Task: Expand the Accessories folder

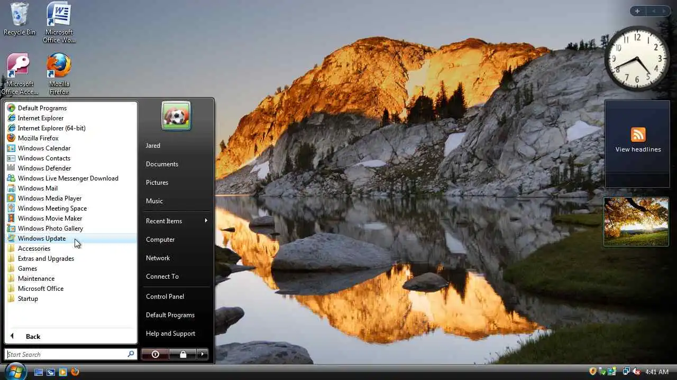Action: point(71,249)
